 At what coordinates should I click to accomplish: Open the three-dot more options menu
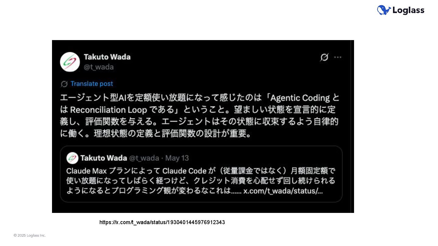coord(338,57)
